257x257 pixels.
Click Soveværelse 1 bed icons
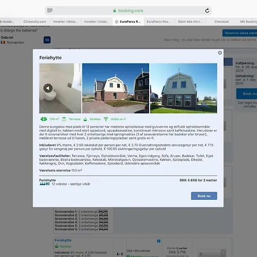tap(103, 211)
